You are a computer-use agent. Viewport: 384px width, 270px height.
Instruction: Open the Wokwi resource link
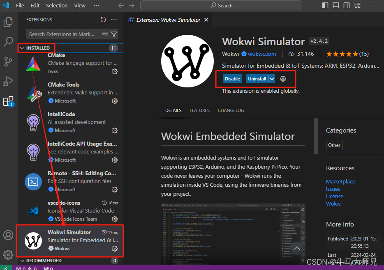[x=334, y=204]
